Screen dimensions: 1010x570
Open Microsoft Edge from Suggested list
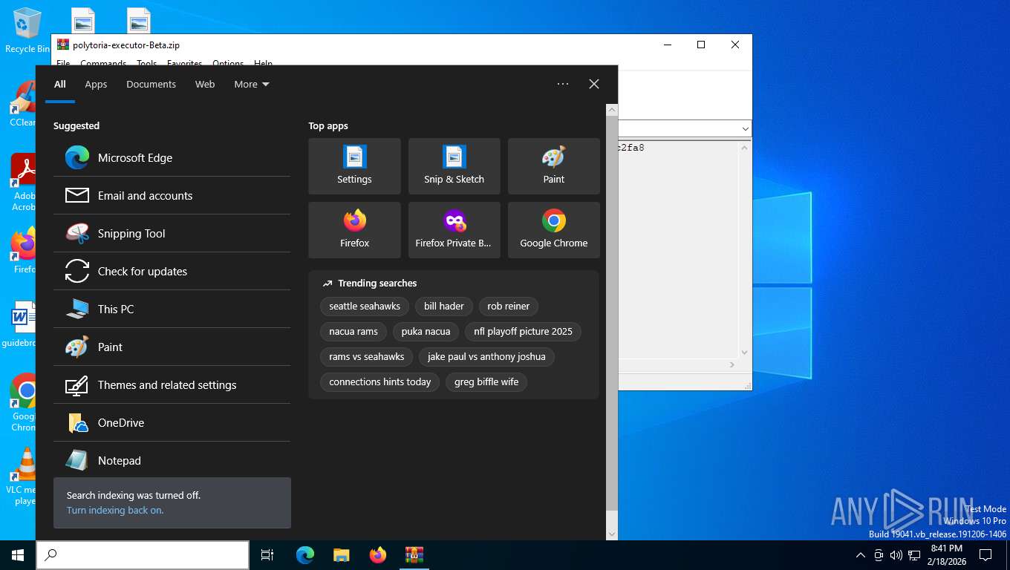click(x=172, y=158)
